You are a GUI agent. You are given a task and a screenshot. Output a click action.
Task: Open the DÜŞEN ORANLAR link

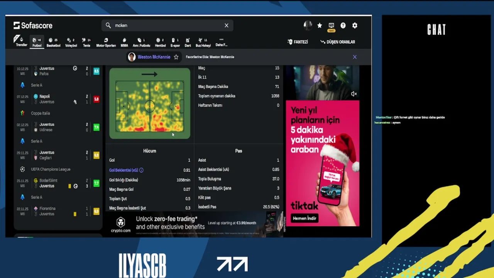point(338,42)
